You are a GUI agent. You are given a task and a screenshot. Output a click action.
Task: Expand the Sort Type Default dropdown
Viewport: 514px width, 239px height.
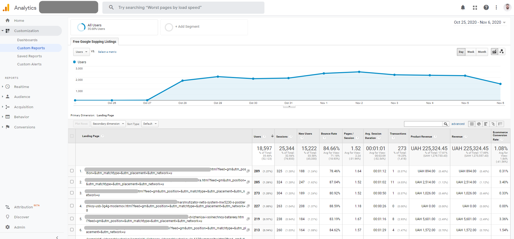150,124
